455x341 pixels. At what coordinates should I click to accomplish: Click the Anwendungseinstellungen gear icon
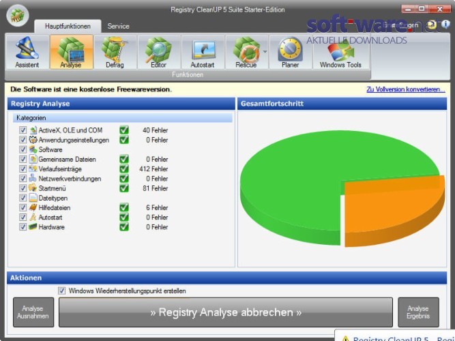(x=33, y=140)
